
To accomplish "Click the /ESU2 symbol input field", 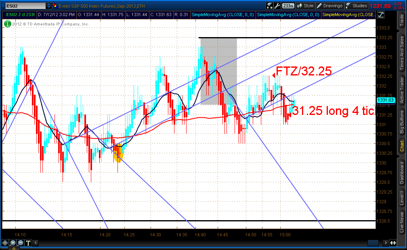I will point(25,6).
